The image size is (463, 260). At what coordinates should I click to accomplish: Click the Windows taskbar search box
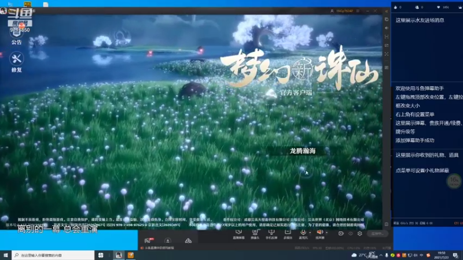point(53,255)
